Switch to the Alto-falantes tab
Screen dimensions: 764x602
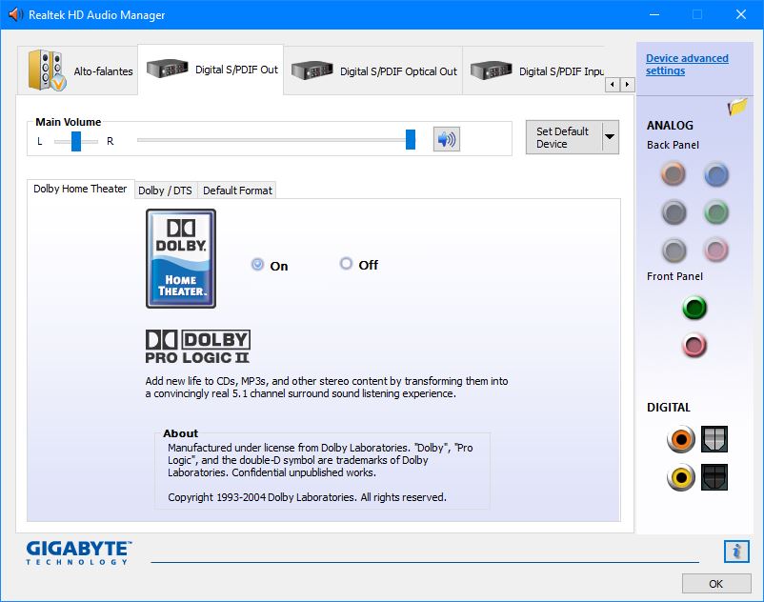78,70
